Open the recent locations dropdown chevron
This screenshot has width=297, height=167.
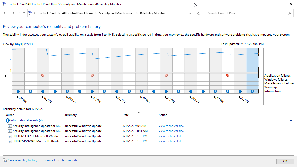point(19,13)
